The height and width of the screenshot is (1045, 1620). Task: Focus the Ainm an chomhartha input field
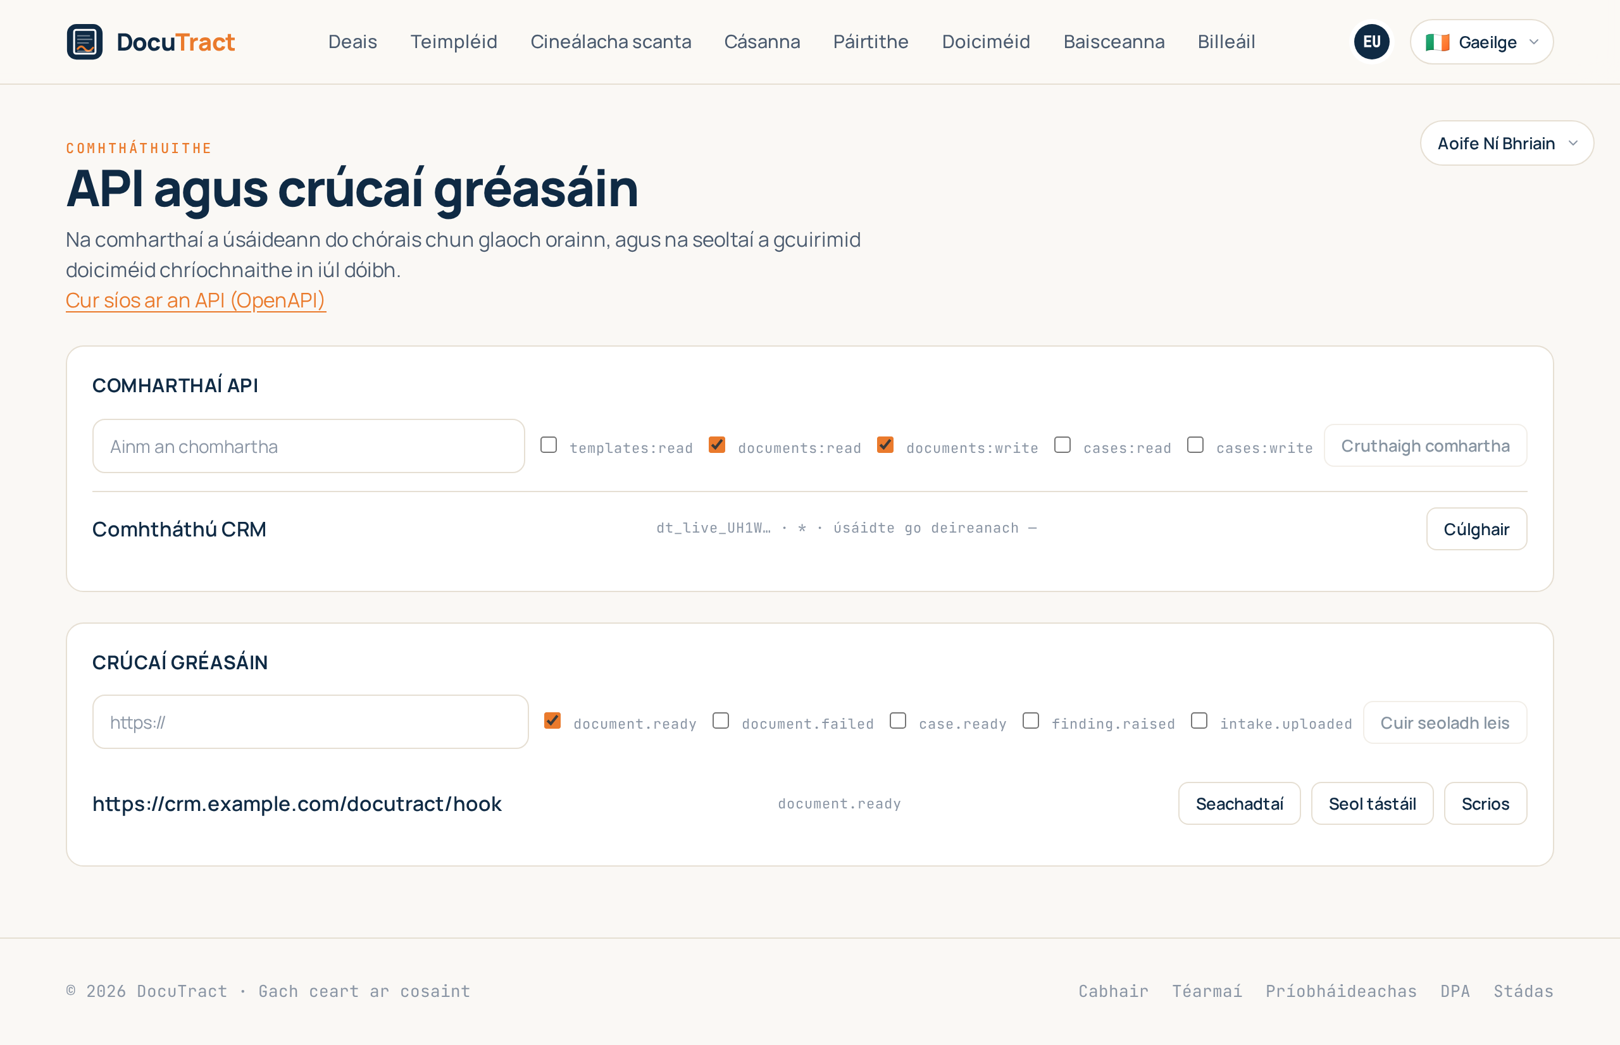point(308,447)
